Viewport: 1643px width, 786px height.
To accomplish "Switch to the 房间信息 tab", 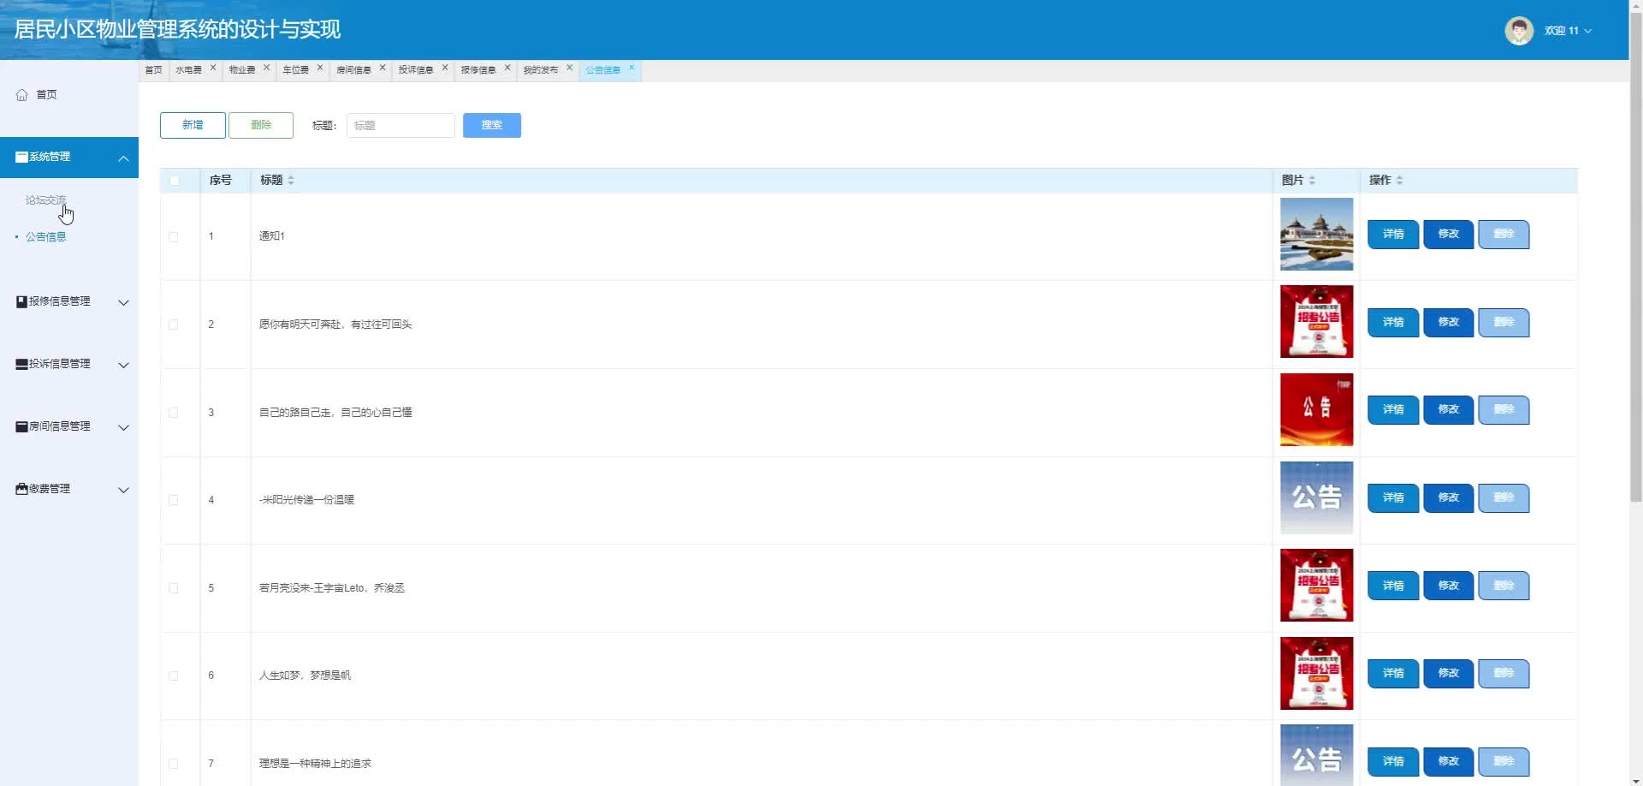I will [x=353, y=70].
